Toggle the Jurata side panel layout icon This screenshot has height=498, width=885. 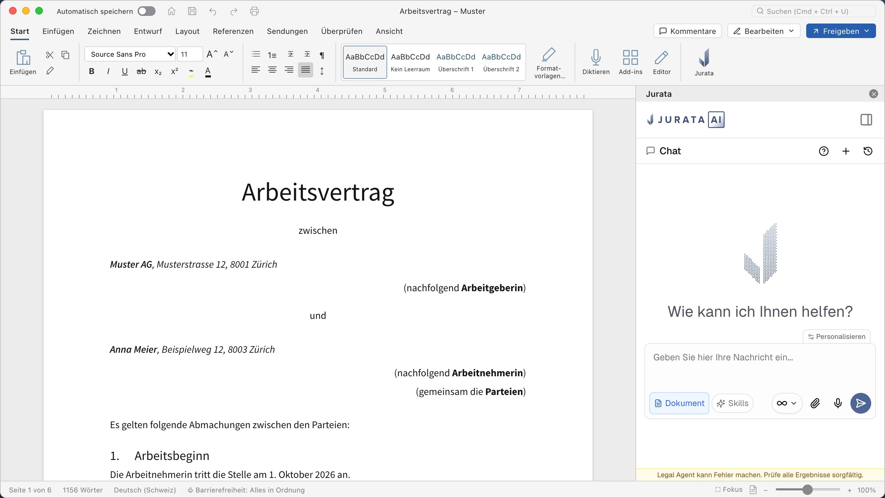[x=866, y=120]
